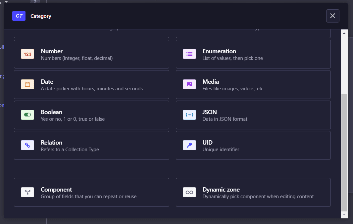This screenshot has height=224, width=353.
Task: Click the blue CT badge in header
Action: click(19, 16)
